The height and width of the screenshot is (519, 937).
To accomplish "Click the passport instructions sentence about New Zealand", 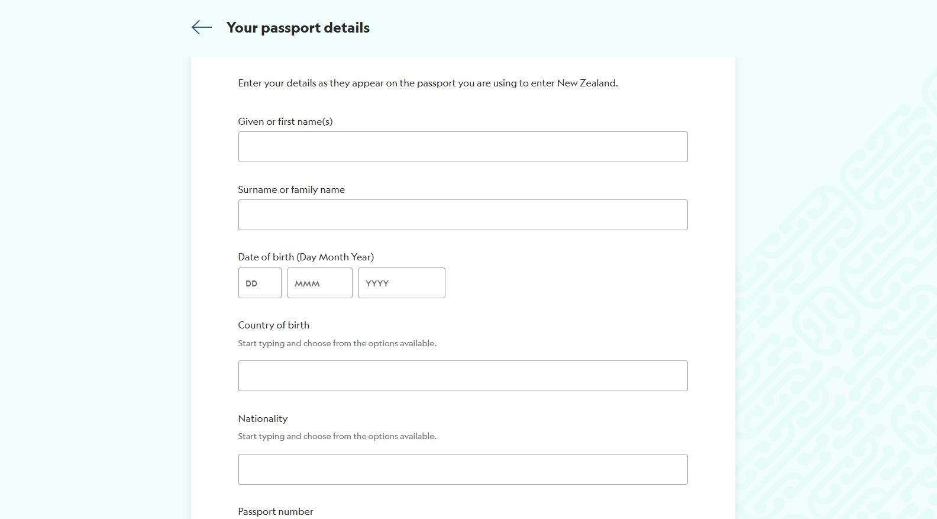I will [x=428, y=83].
